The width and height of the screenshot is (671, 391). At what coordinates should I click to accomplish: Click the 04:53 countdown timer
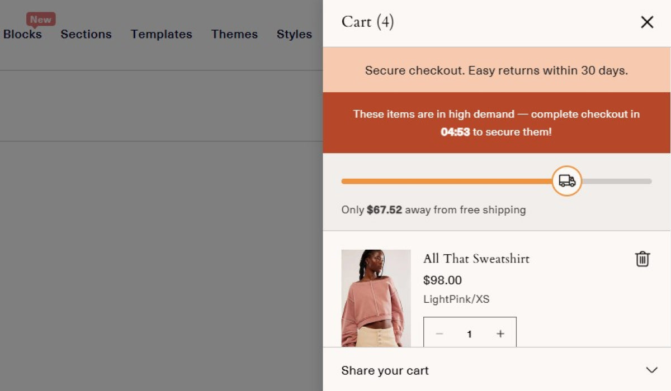(x=455, y=132)
